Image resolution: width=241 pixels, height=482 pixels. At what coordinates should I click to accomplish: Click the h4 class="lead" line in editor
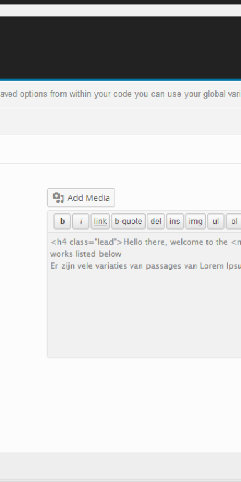tap(146, 242)
